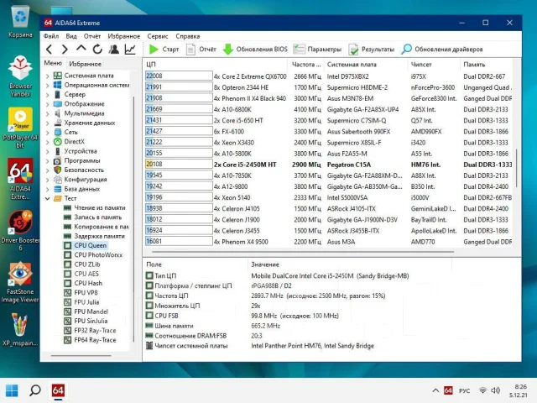Select the CPU Hash test

tap(88, 283)
